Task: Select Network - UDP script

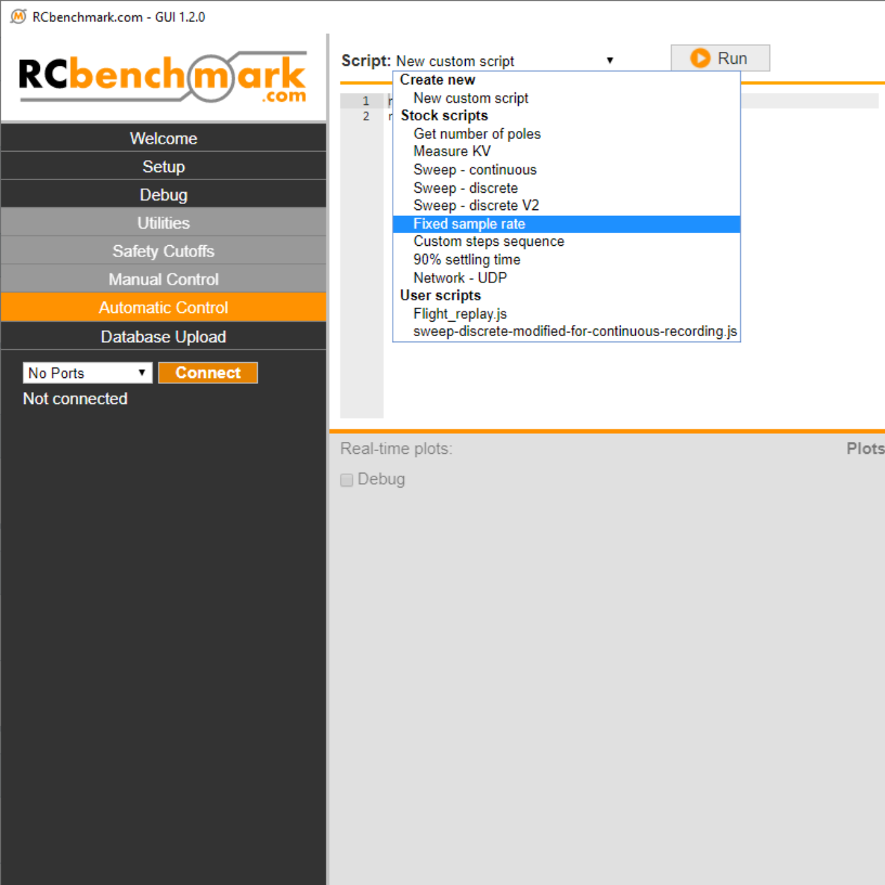Action: pos(567,278)
